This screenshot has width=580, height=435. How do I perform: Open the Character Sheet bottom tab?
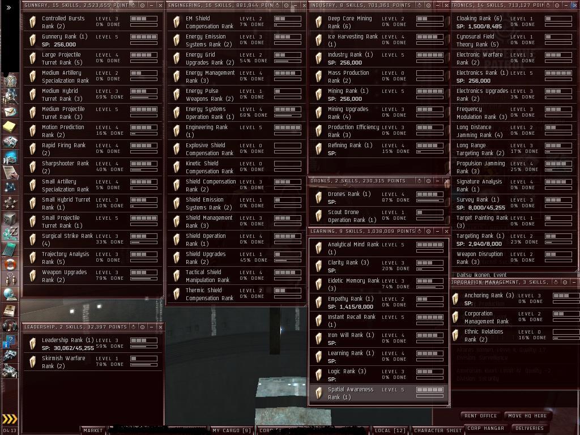[x=438, y=430]
